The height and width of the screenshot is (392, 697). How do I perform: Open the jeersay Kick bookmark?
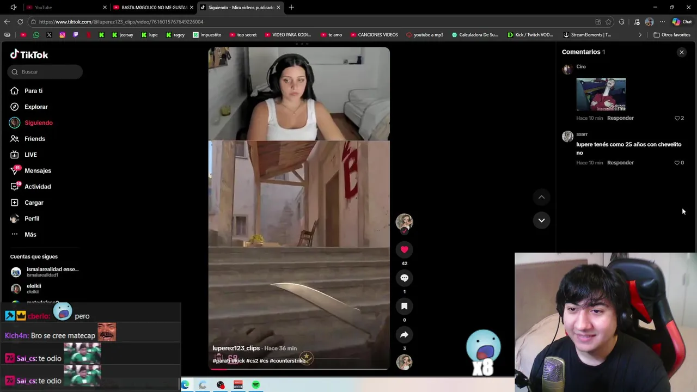click(123, 35)
